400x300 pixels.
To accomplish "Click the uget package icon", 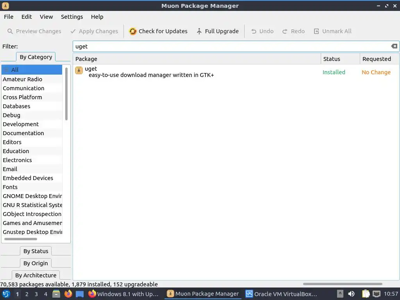I will 79,70.
